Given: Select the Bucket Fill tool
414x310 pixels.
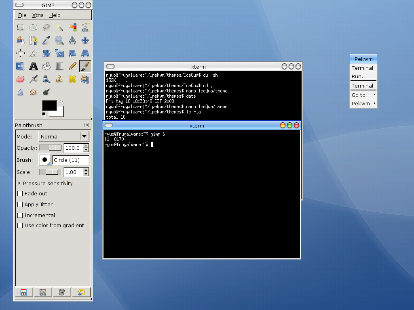Looking at the screenshot, I should 46,66.
